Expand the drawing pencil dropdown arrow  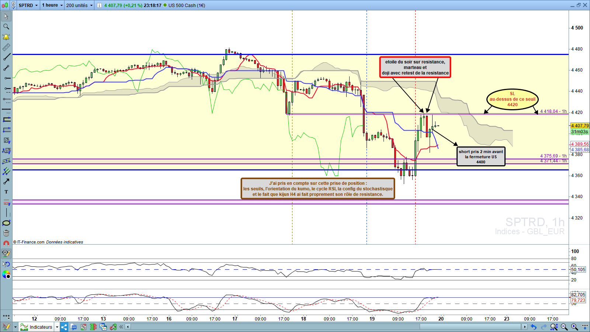tap(15, 327)
